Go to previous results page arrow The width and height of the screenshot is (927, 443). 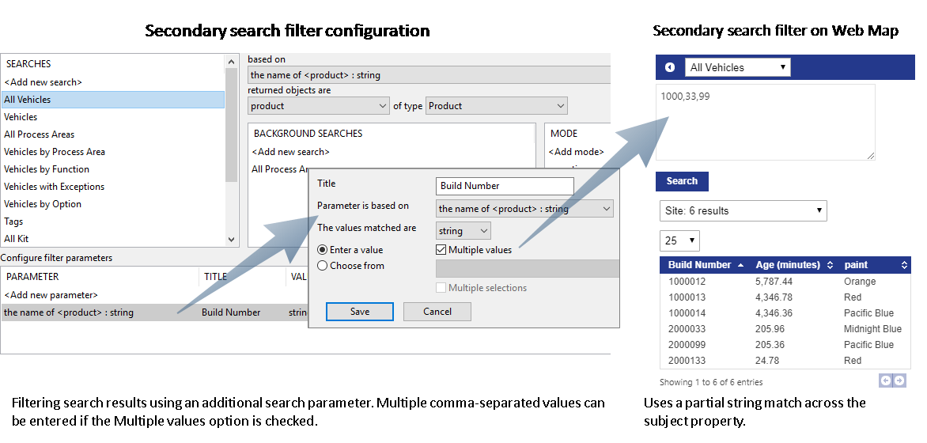[886, 381]
